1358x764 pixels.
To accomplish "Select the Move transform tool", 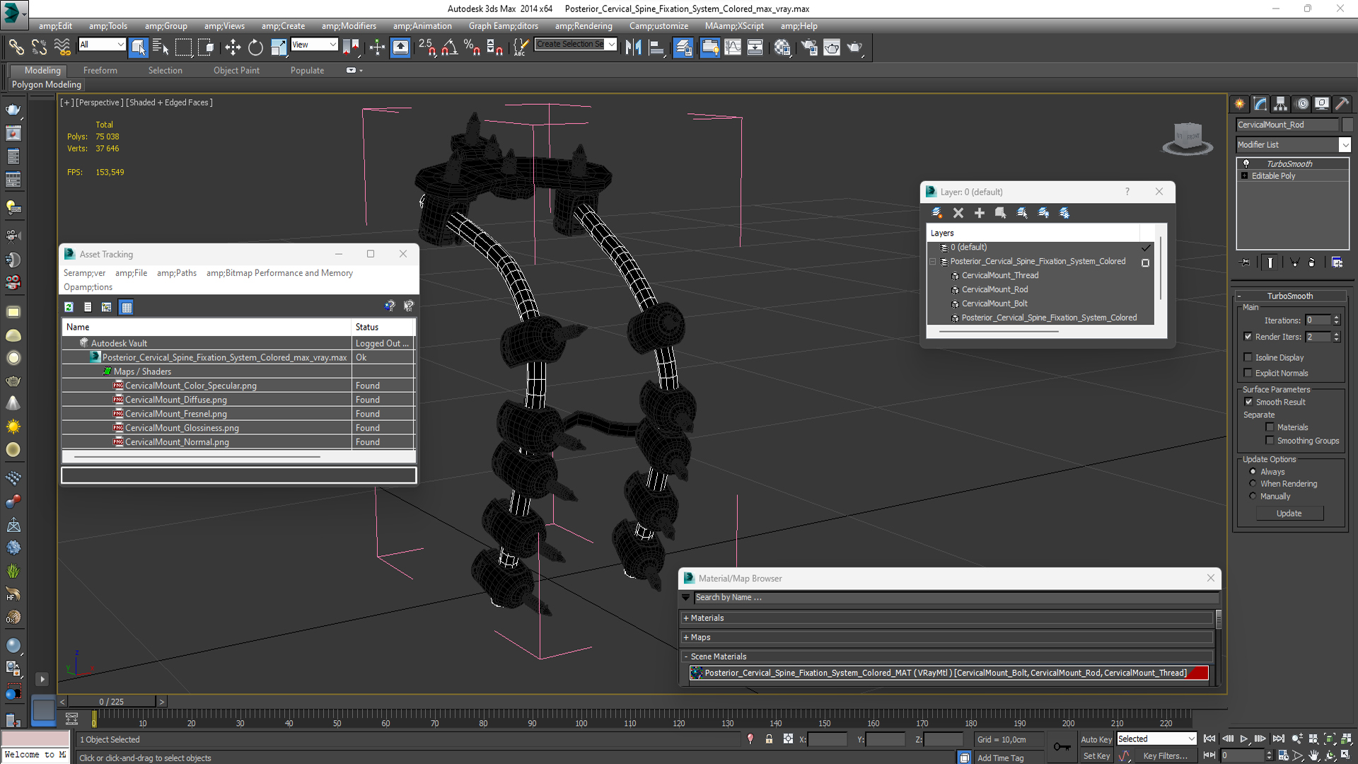I will click(x=233, y=47).
